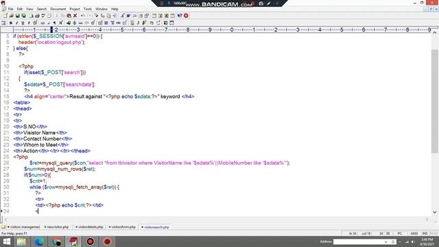Screen dimensions: 439x247
Task: Click the Bold icon in the HTML toolbar
Action: point(11,23)
